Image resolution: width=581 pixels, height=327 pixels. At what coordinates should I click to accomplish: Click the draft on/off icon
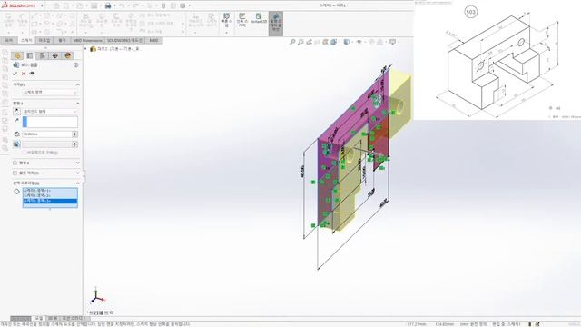pos(16,144)
